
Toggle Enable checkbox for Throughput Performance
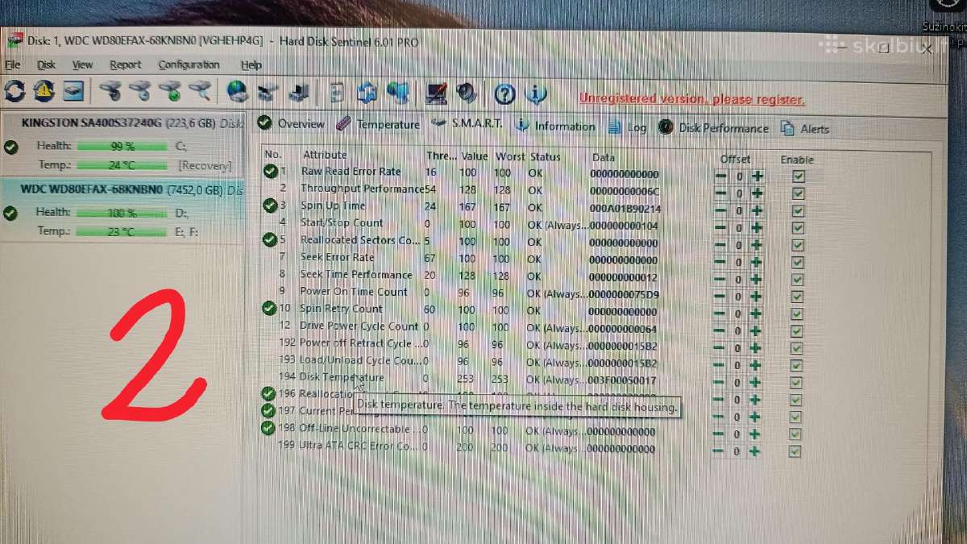click(798, 193)
